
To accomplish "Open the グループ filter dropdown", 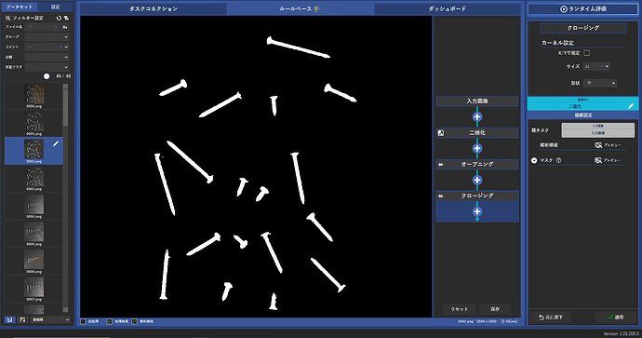I will click(x=47, y=37).
